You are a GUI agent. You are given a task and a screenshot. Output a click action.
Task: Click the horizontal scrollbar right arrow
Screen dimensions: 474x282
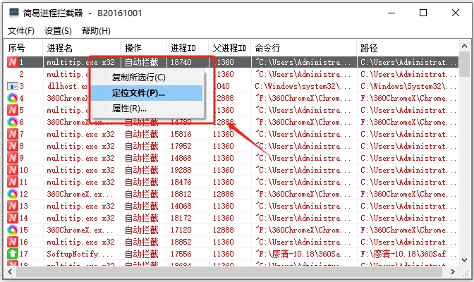tap(453, 271)
